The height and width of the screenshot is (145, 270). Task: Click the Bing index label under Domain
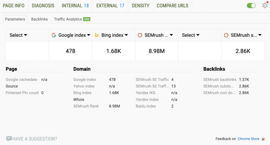(82, 93)
